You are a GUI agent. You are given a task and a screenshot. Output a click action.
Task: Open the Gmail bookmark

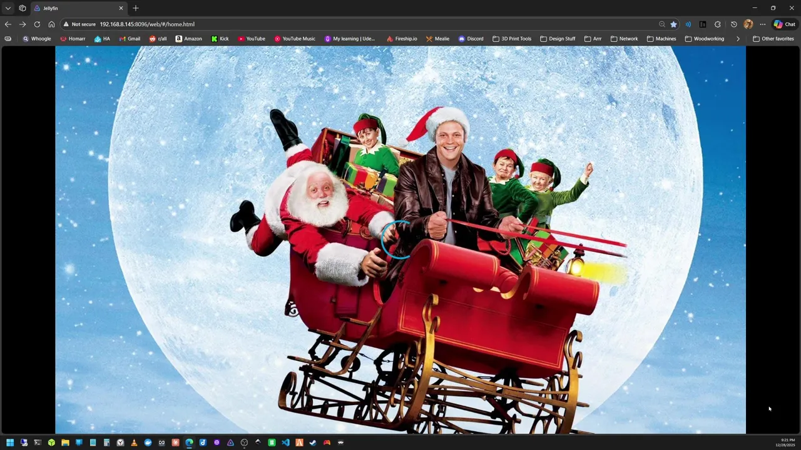130,39
